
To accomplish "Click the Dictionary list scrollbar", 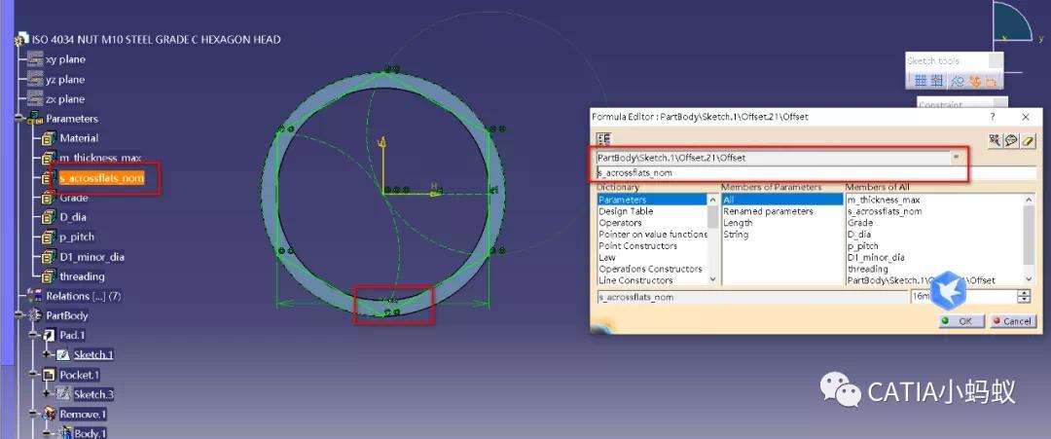I will [x=712, y=238].
